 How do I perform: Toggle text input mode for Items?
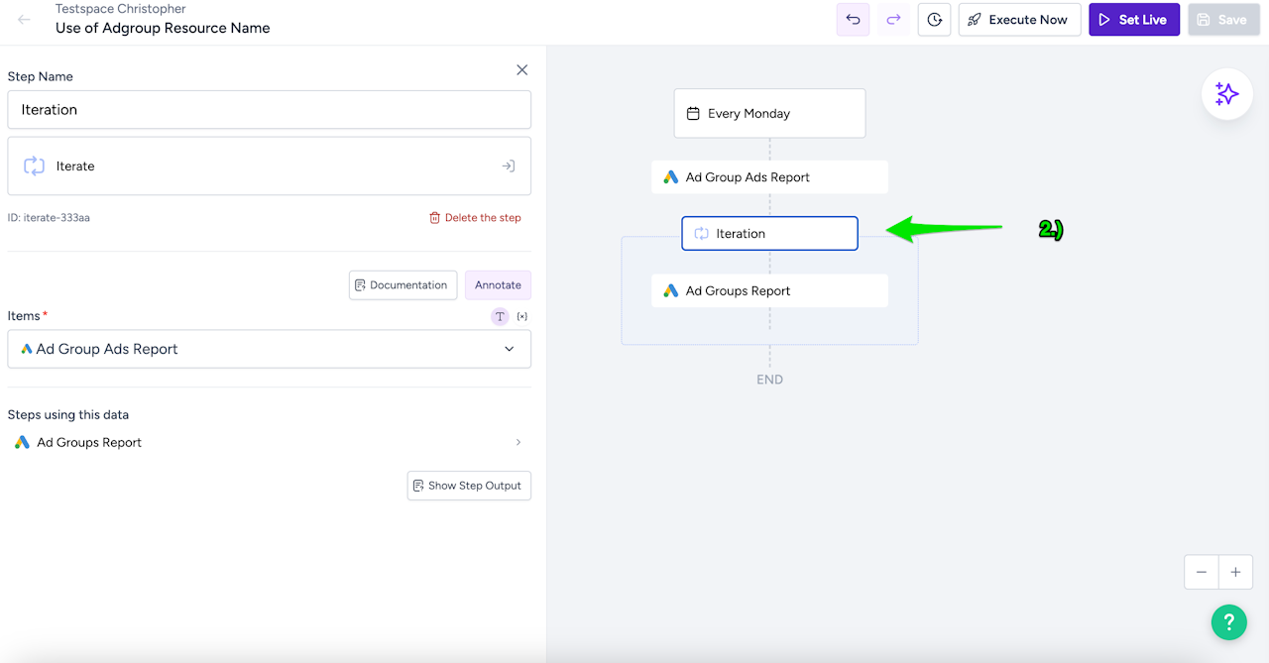500,316
